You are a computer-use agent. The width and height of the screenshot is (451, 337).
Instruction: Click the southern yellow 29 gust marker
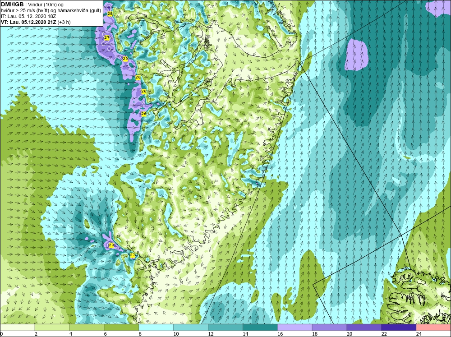[111, 245]
